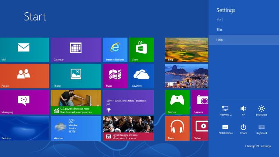Open the Mail tile
Viewport: 279px width, 157px height.
(25, 50)
